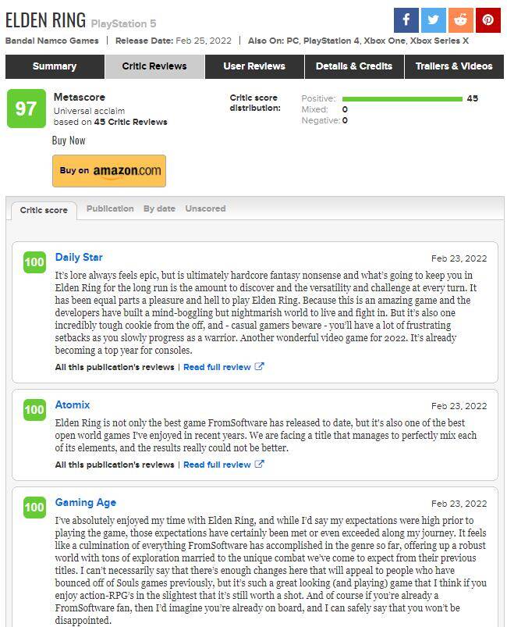Image resolution: width=507 pixels, height=627 pixels.
Task: Open Trailers & Videos tab
Action: coord(454,66)
